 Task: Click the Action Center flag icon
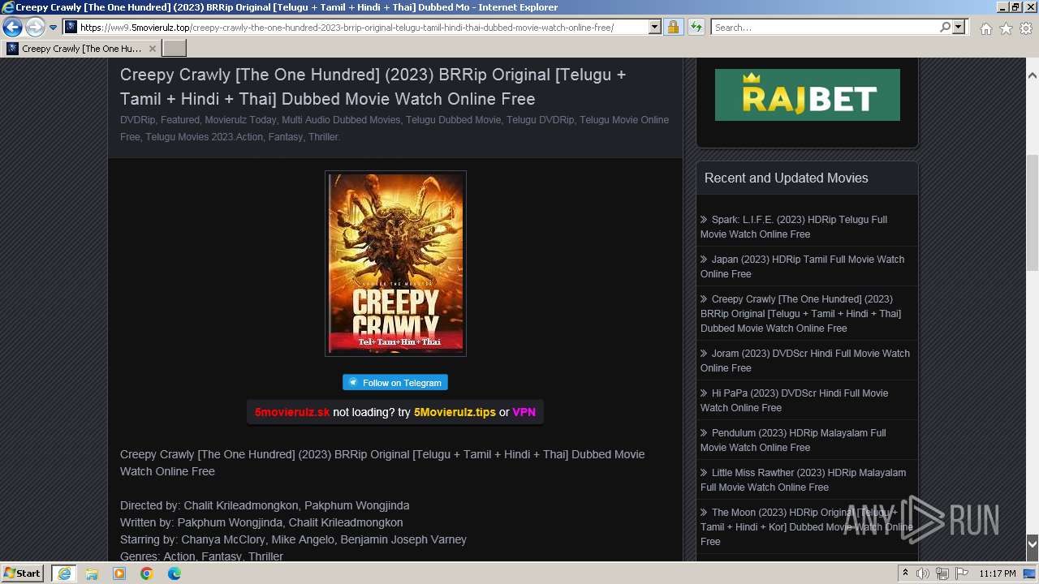[x=962, y=573]
